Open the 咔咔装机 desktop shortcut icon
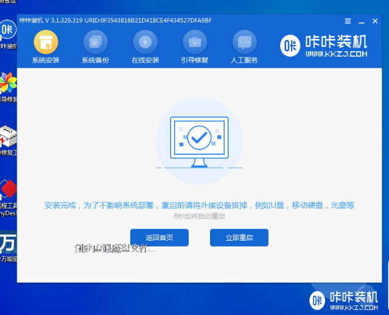Screen dimensions: 389x315 pos(8,30)
